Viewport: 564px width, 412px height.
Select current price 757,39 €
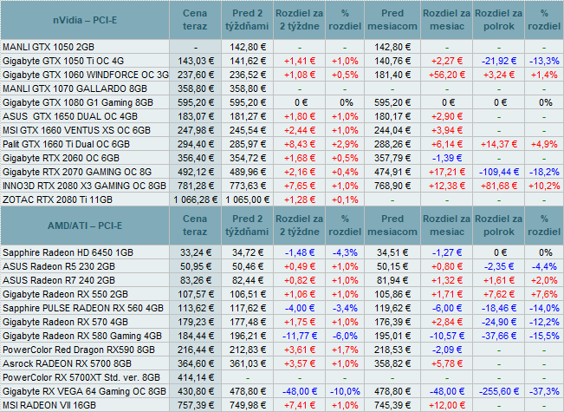click(195, 405)
